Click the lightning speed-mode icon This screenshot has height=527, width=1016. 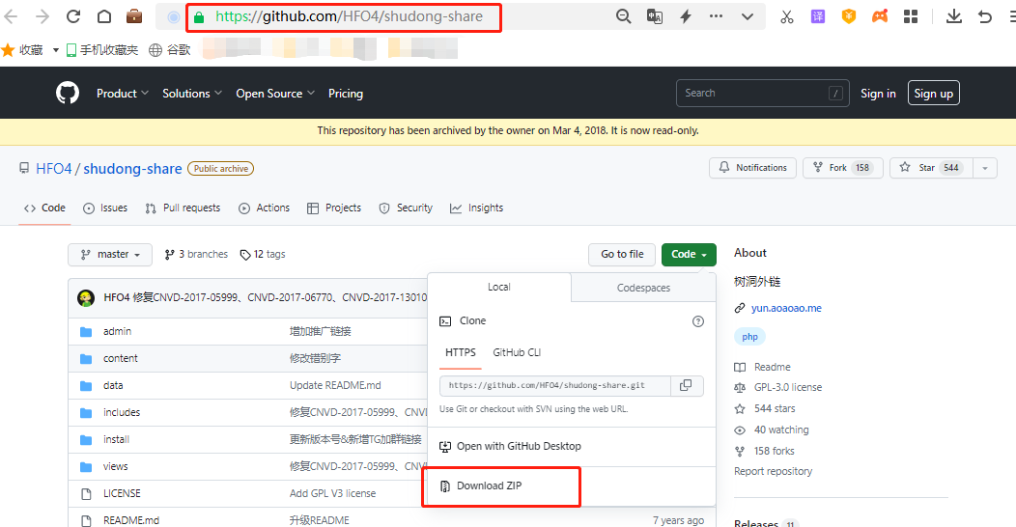pyautogui.click(x=686, y=16)
